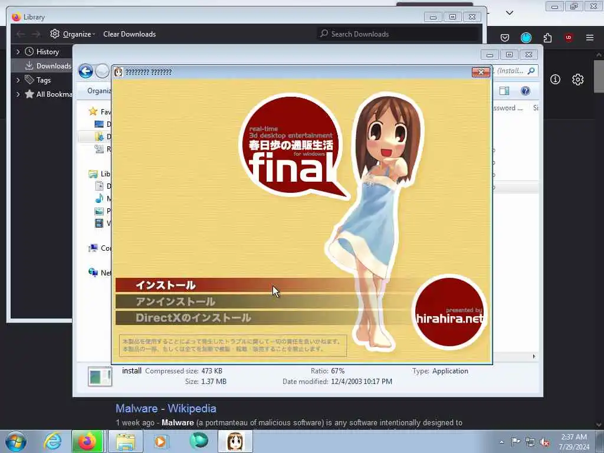Open the page settings gear icon
The width and height of the screenshot is (604, 453).
[577, 80]
